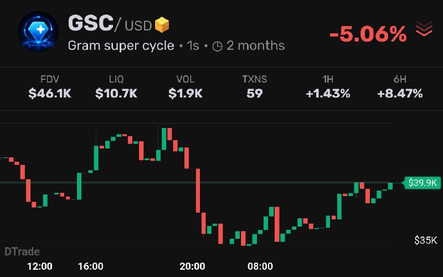443x277 pixels.
Task: Click the red double-chevron down arrows icon
Action: [424, 29]
